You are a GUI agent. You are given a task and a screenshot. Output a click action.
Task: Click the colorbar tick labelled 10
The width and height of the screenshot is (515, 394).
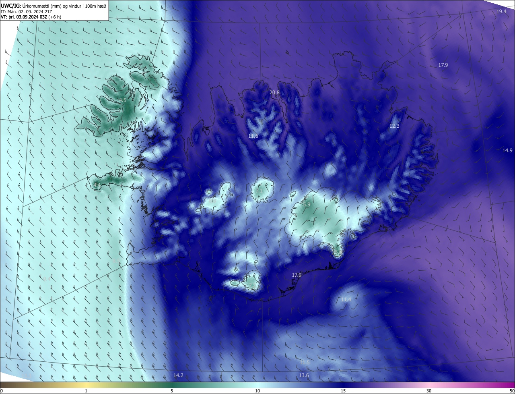(257, 391)
